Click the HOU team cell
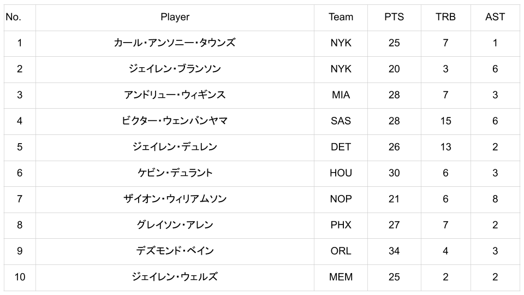The image size is (524, 295). [341, 173]
